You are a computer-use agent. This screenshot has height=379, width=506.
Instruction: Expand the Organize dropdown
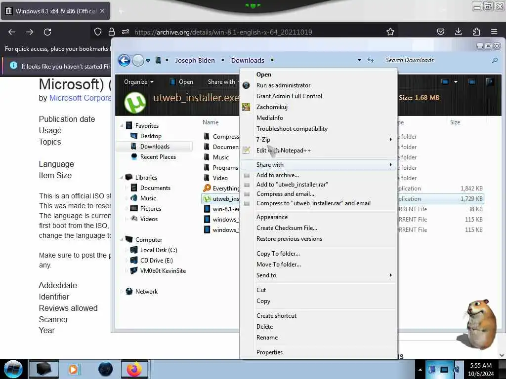139,82
